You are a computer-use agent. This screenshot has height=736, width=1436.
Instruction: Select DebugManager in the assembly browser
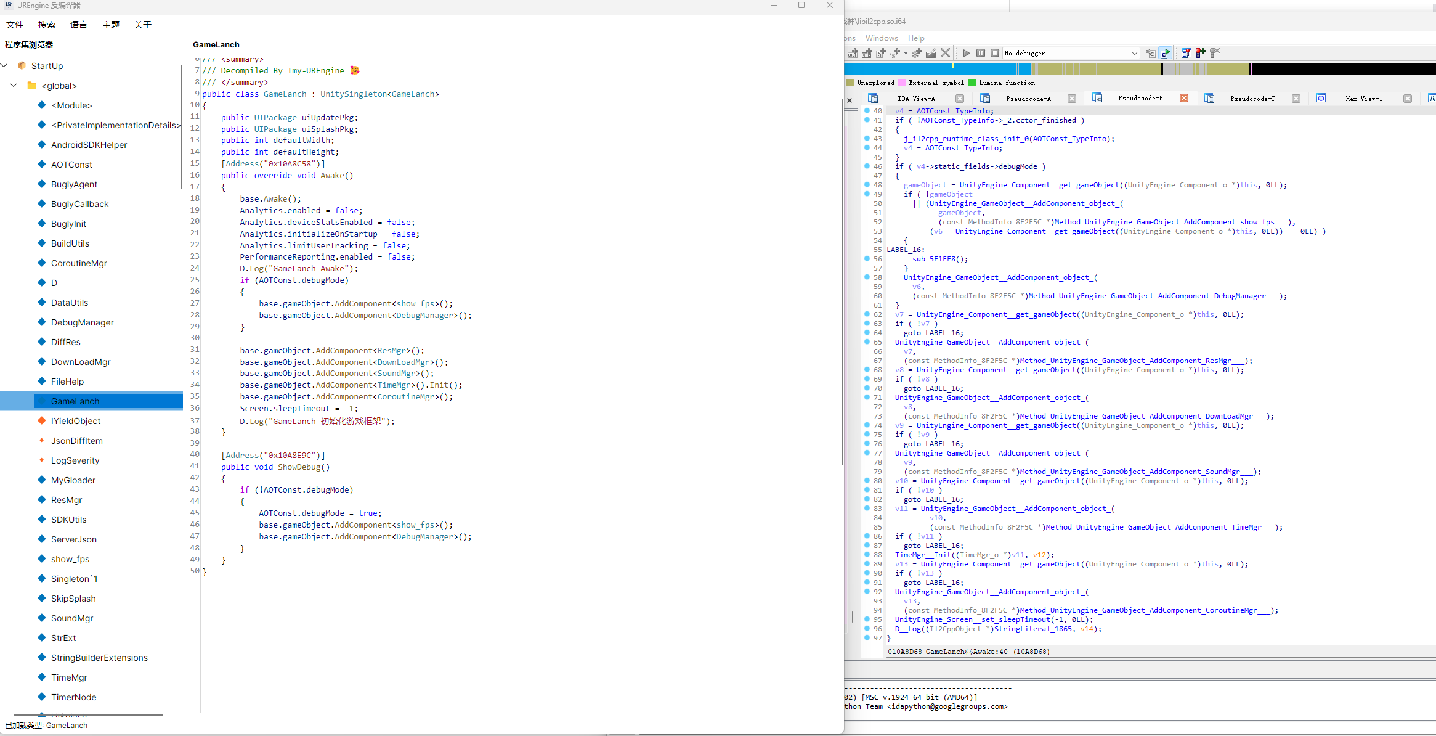click(82, 322)
